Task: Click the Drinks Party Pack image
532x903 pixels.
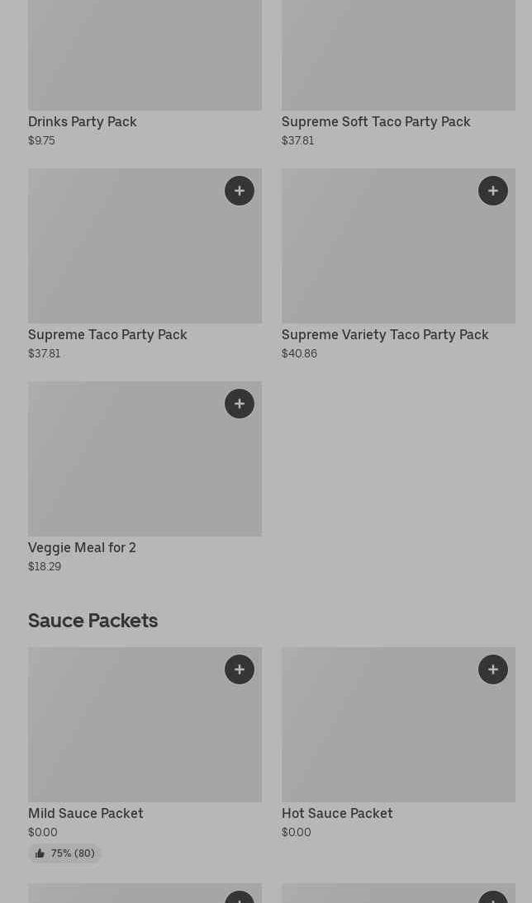Action: [x=145, y=54]
